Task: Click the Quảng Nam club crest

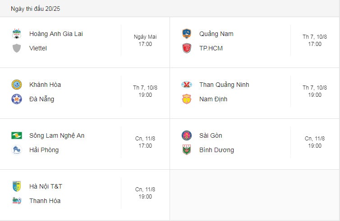Action: click(187, 34)
